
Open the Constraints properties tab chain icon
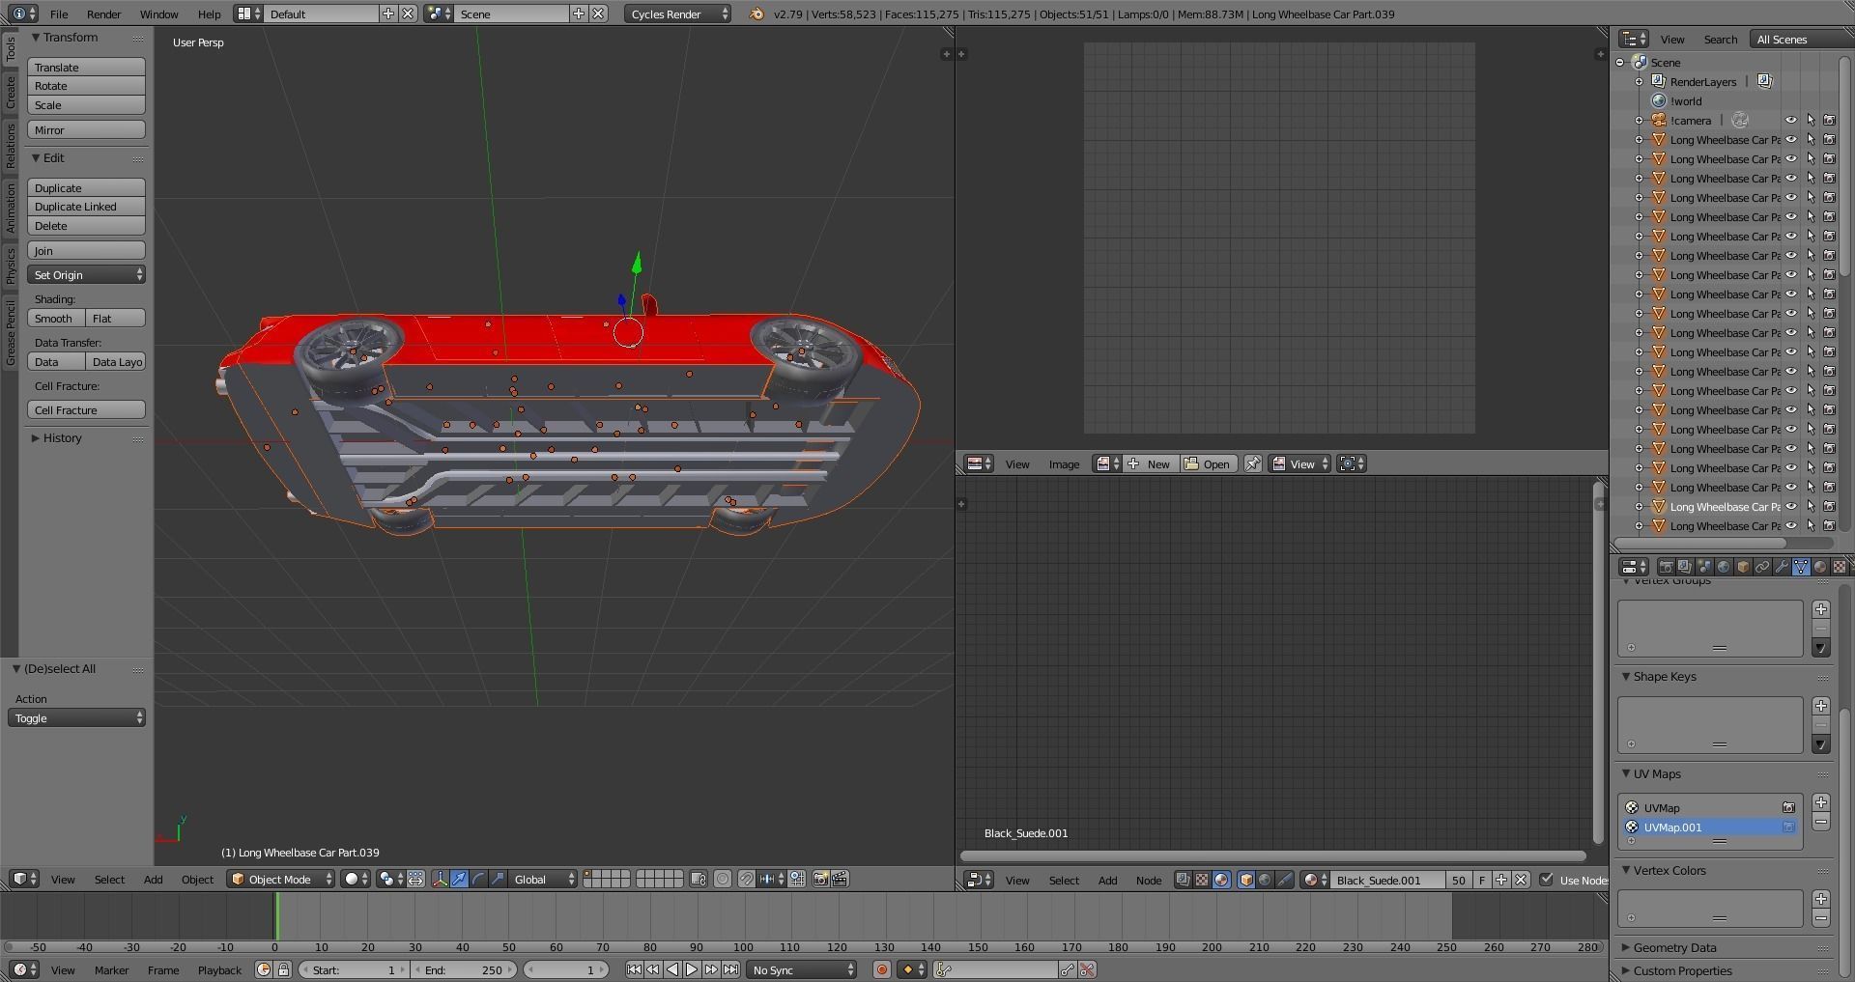click(x=1762, y=567)
